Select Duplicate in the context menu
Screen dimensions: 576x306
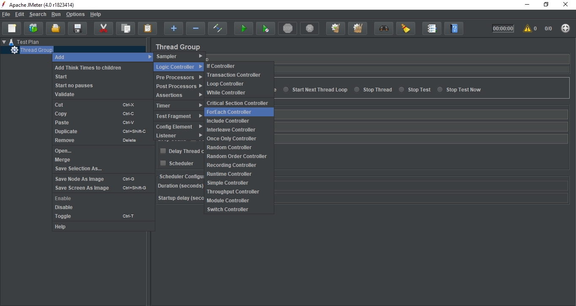click(x=66, y=132)
